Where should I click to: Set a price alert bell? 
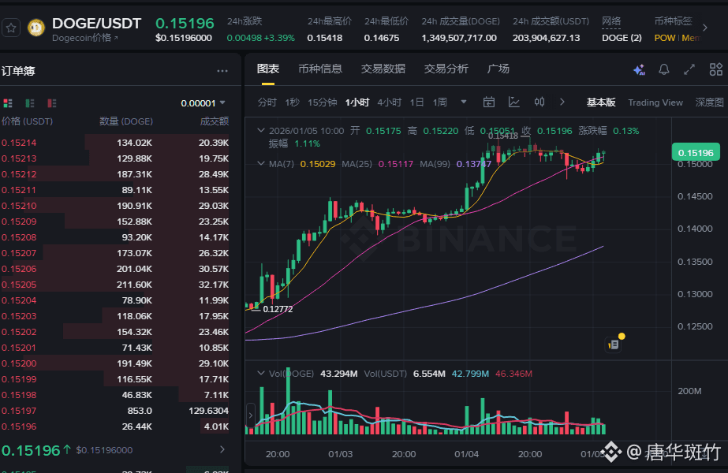click(x=664, y=69)
